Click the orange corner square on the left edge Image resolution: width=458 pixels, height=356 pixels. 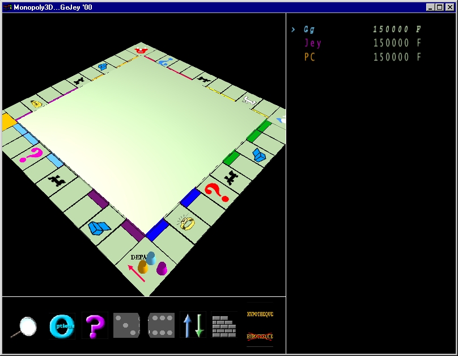[x=7, y=122]
